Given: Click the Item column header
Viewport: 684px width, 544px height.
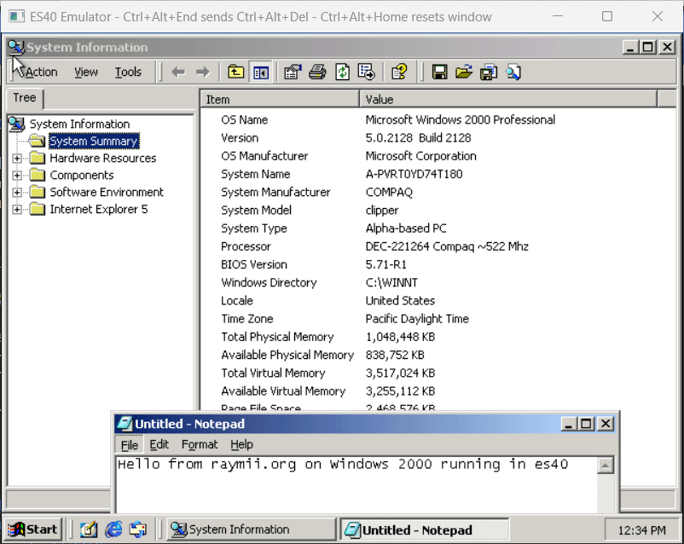Looking at the screenshot, I should point(280,100).
